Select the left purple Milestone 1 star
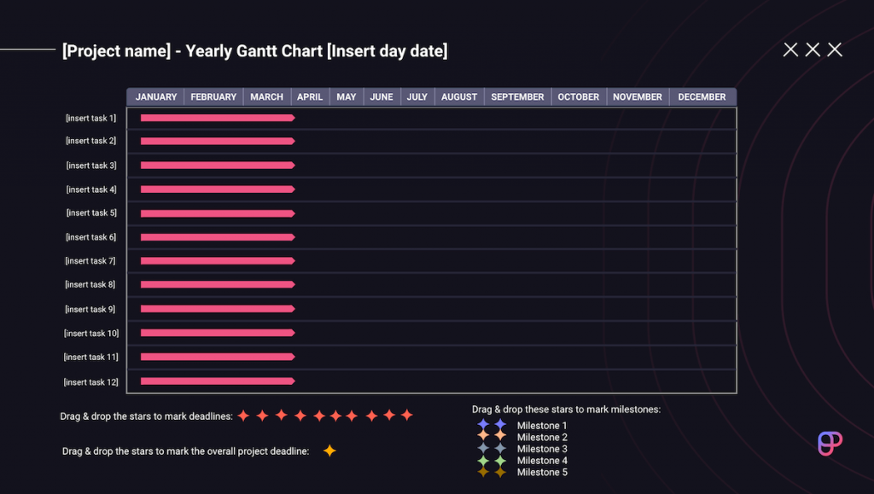Viewport: 874px width, 494px height. (x=484, y=425)
